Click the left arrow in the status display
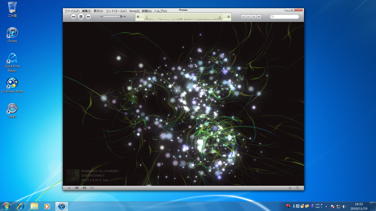 138,17
